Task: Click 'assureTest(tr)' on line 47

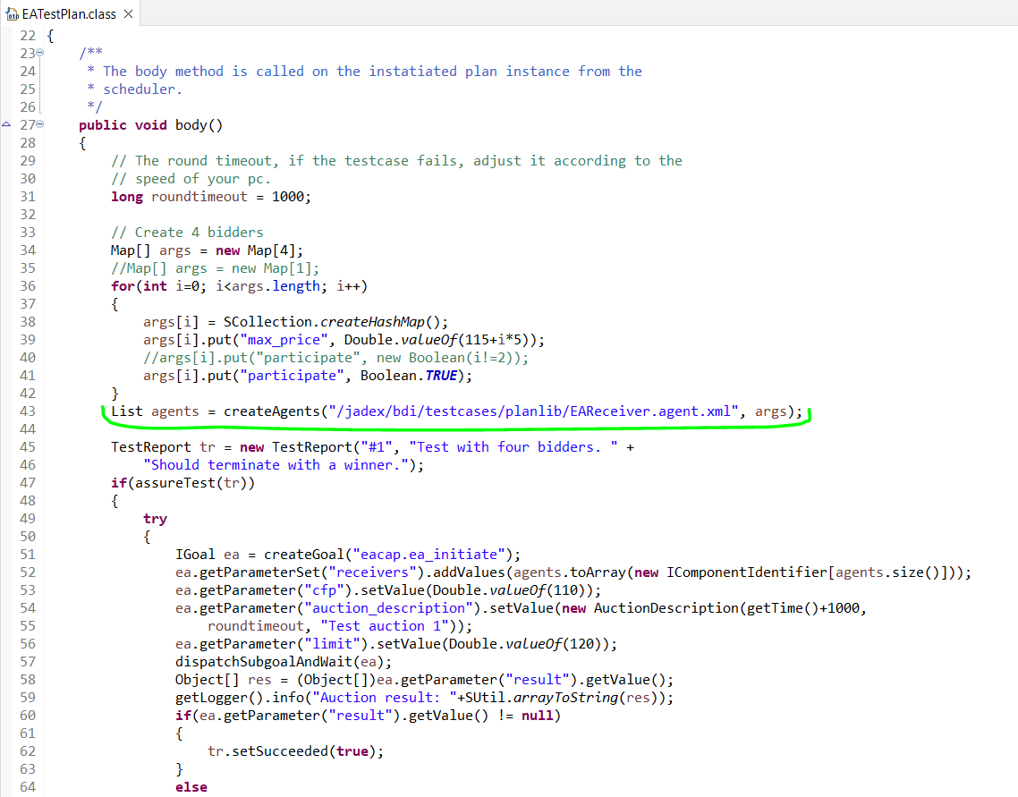Action: (195, 482)
